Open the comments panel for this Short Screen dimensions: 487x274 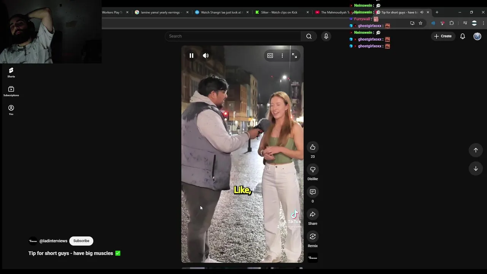tap(313, 192)
